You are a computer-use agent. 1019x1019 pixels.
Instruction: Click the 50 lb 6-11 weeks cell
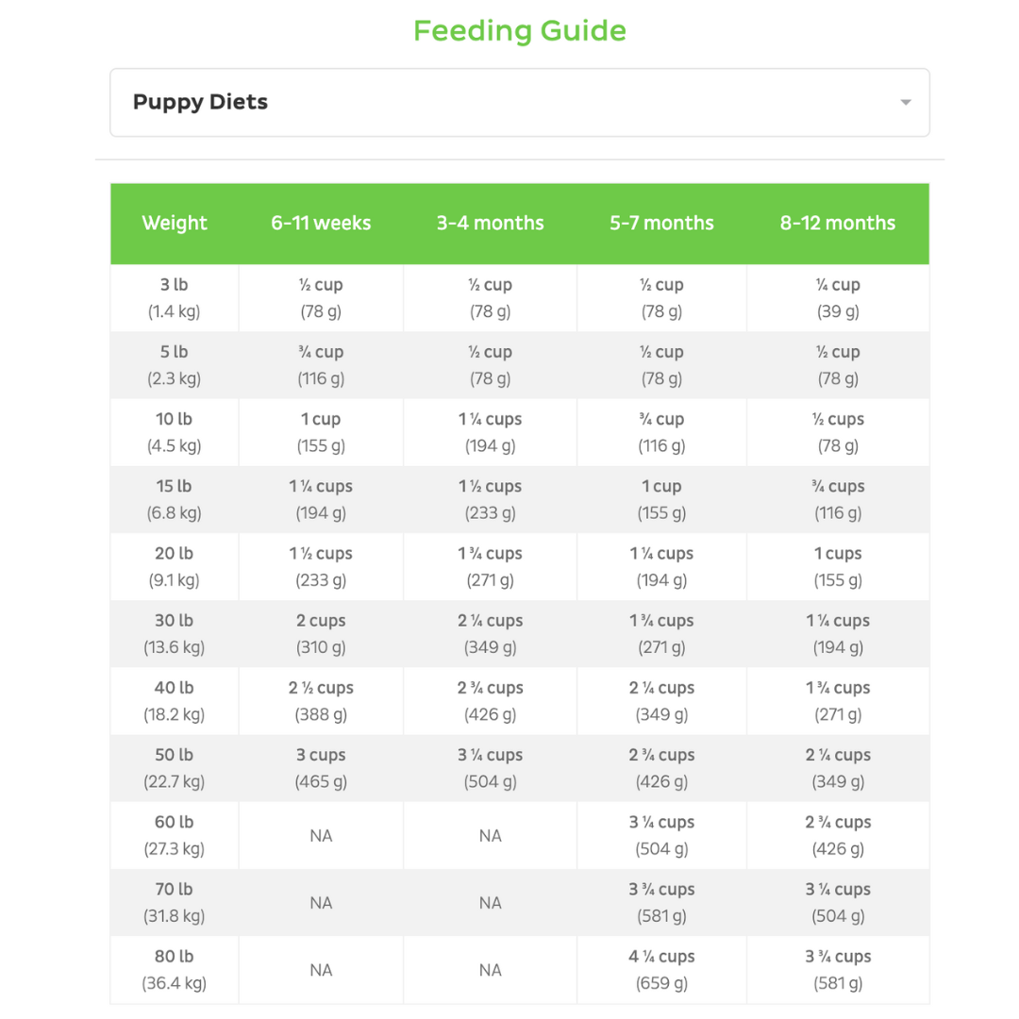tap(321, 768)
